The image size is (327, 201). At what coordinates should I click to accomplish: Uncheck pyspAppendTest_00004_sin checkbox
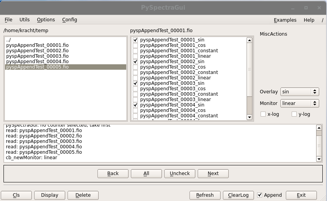coord(136,105)
